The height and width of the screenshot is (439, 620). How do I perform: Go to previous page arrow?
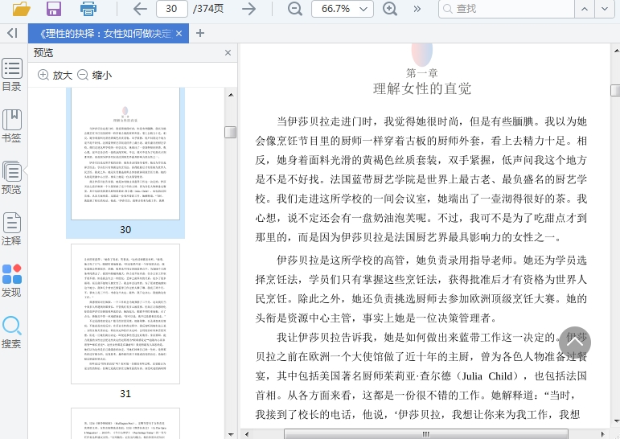(x=140, y=9)
